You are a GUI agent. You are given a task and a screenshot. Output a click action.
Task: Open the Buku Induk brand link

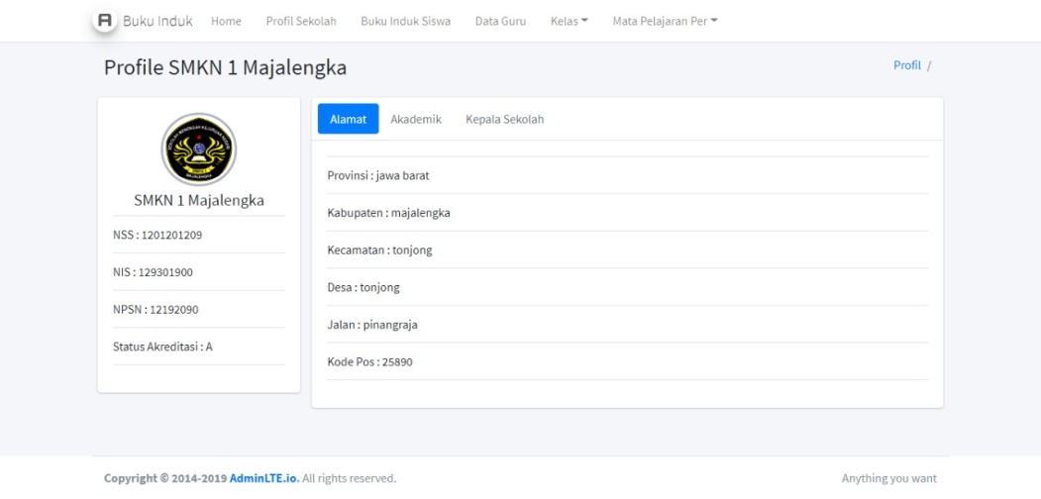[x=157, y=21]
